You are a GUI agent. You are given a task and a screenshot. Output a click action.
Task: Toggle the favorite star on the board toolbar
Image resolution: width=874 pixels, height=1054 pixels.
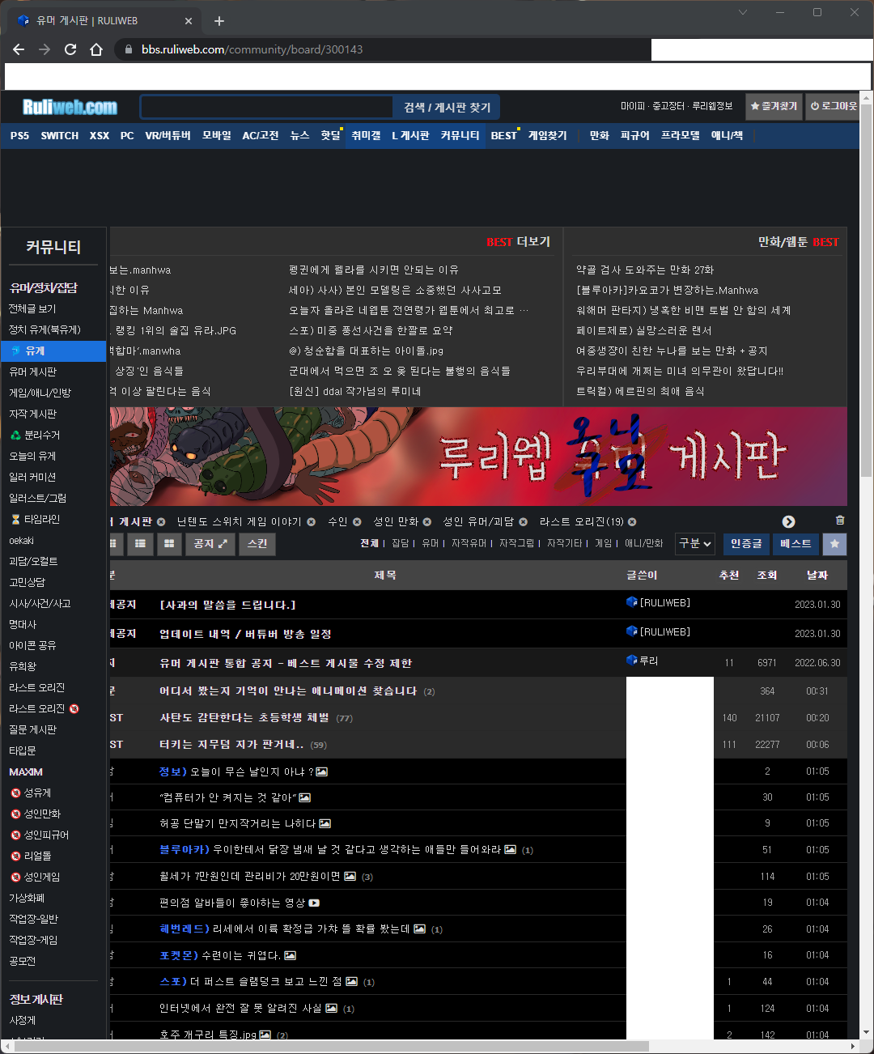coord(834,544)
